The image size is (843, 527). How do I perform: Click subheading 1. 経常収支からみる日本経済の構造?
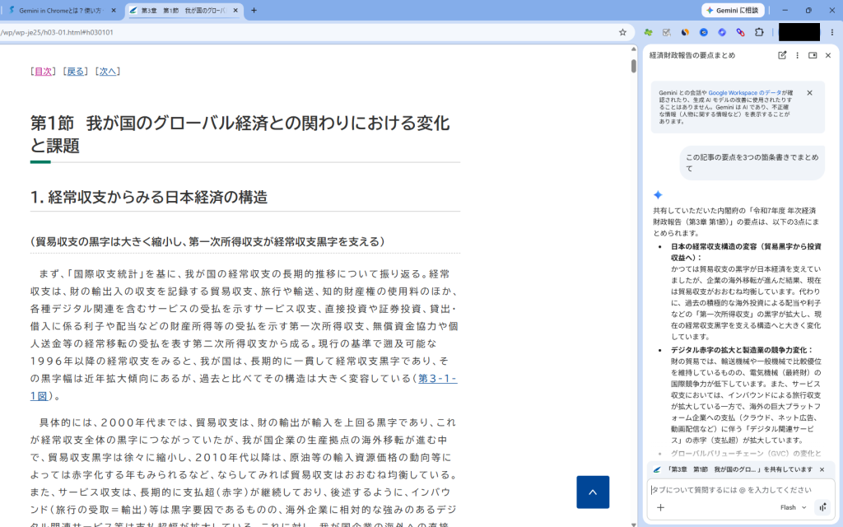149,198
